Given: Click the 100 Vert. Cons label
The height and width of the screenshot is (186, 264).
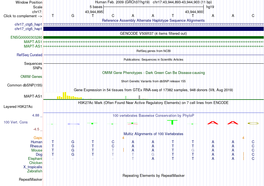Looking at the screenshot, I should pyautogui.click(x=16, y=122).
